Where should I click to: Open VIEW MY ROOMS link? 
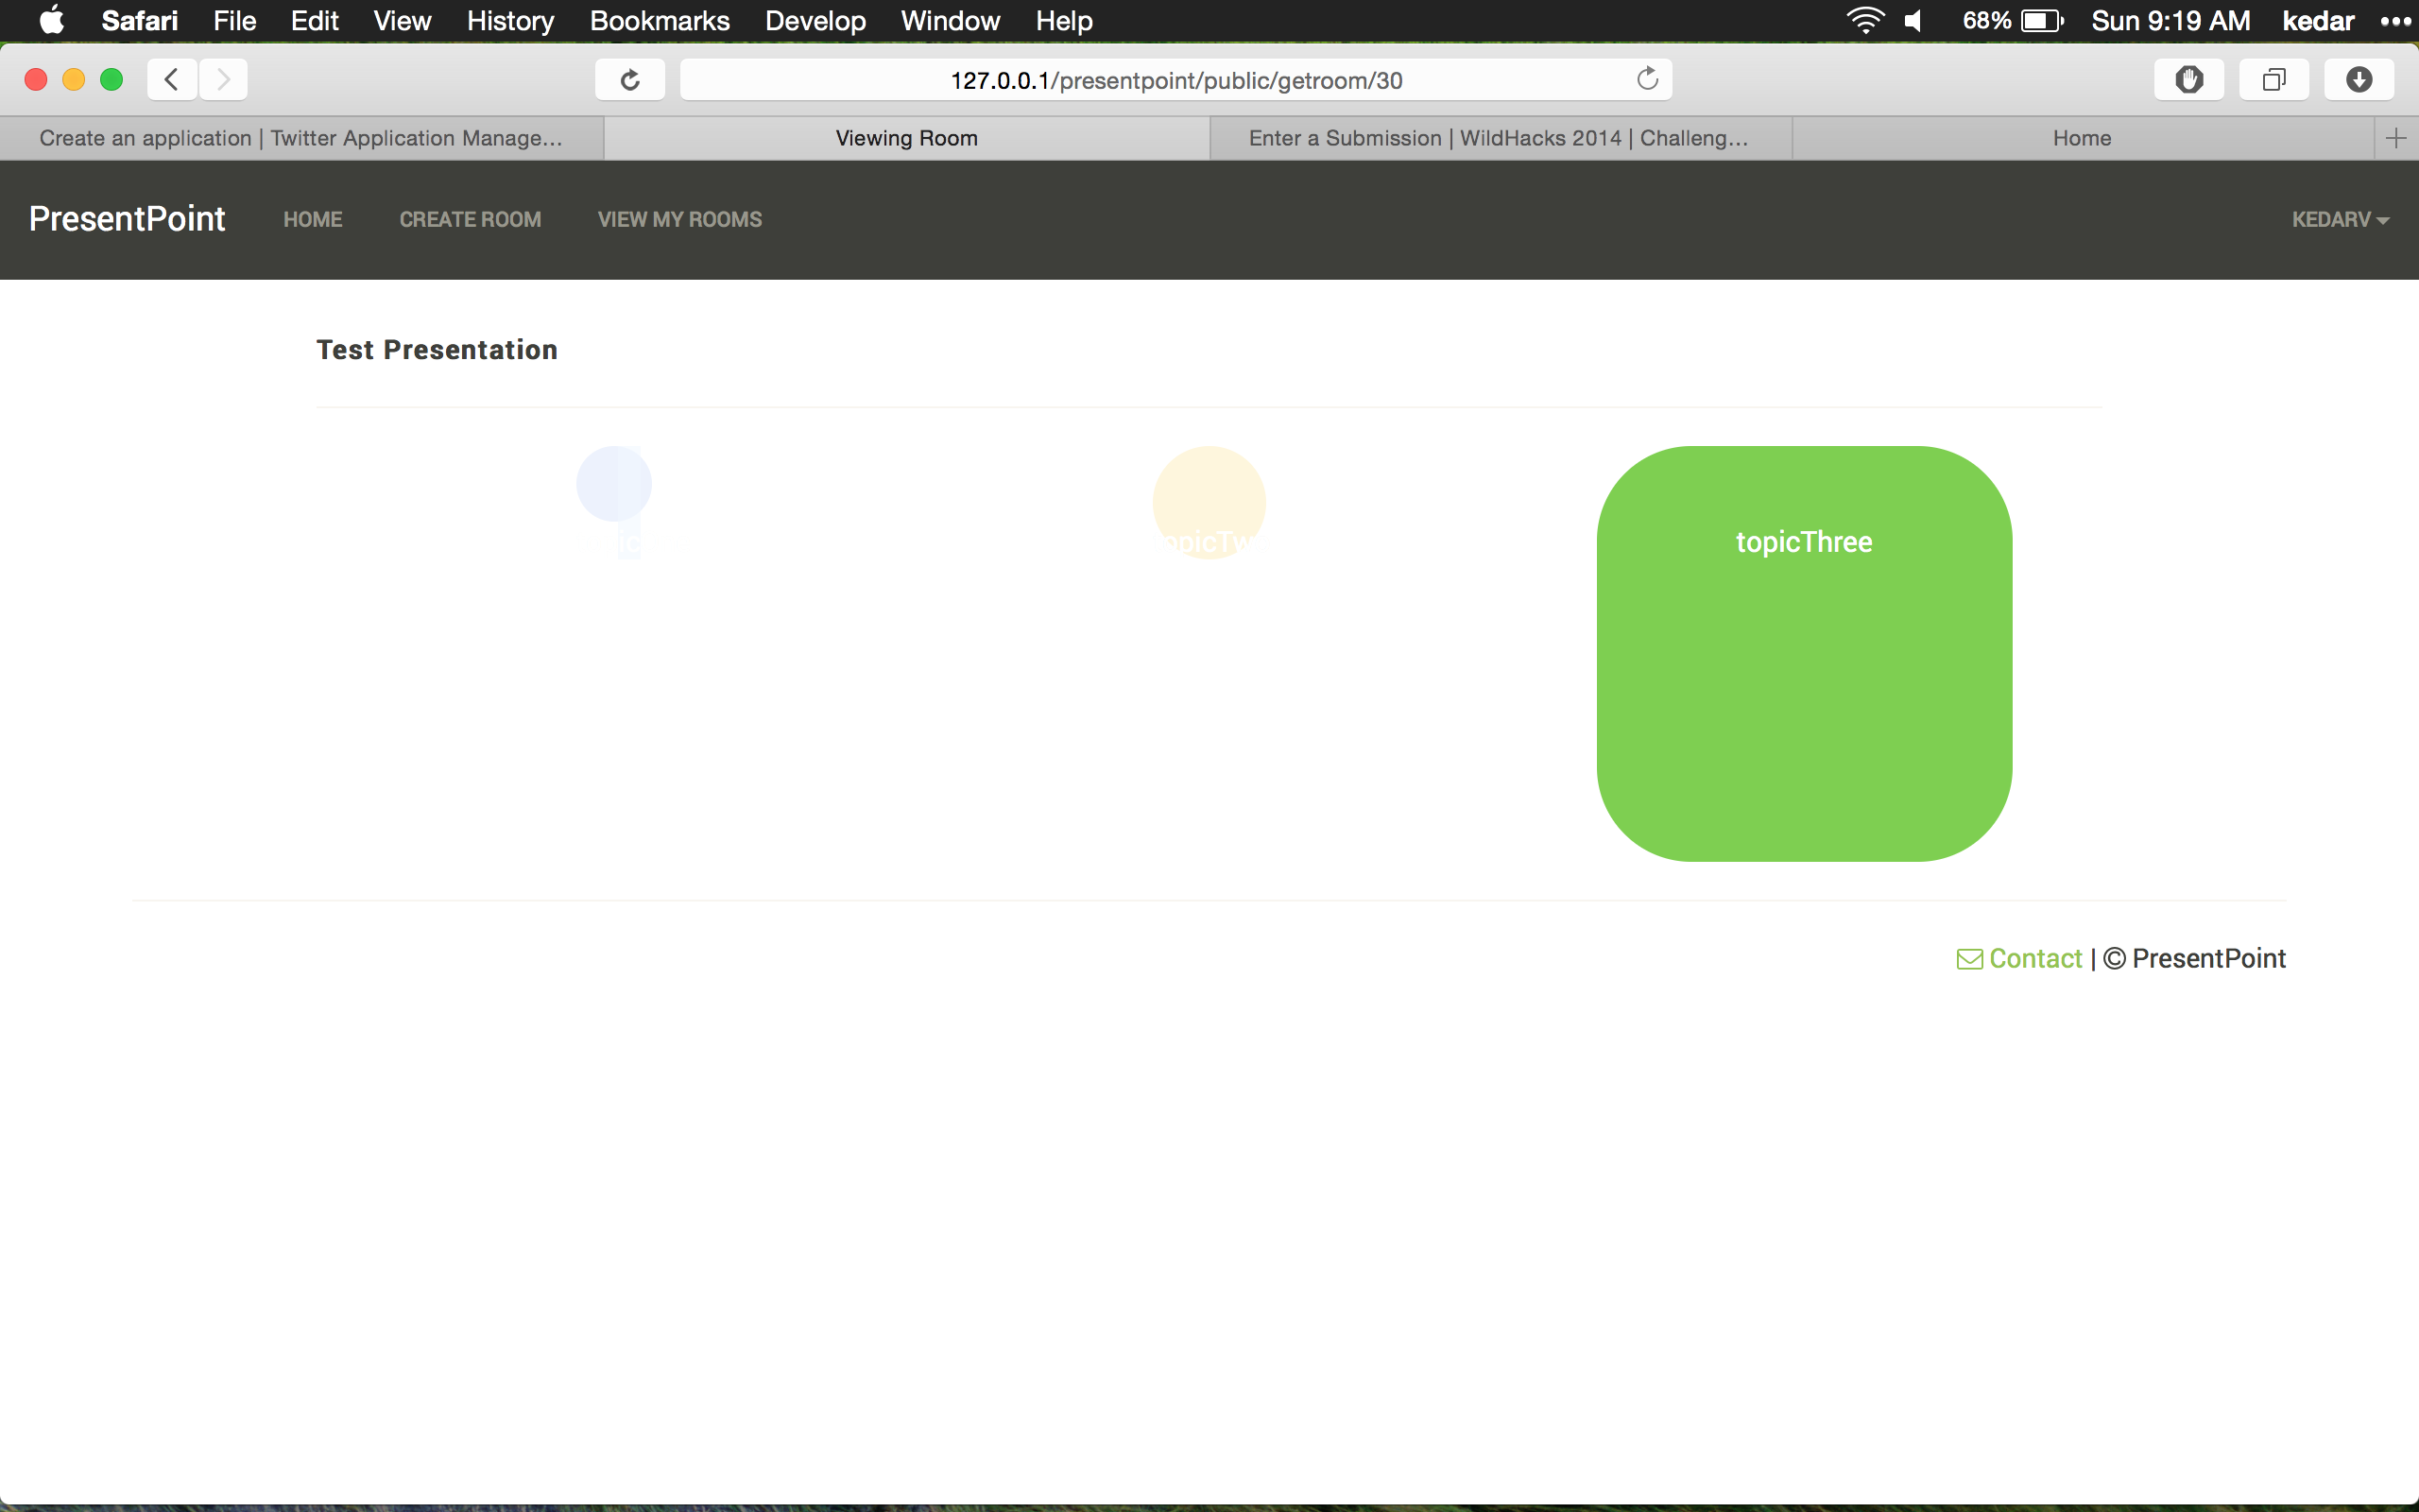(679, 220)
